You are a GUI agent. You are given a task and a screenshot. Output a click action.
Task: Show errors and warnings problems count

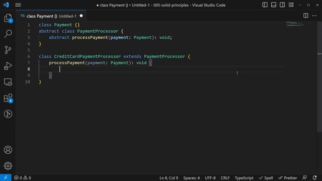pyautogui.click(x=23, y=177)
